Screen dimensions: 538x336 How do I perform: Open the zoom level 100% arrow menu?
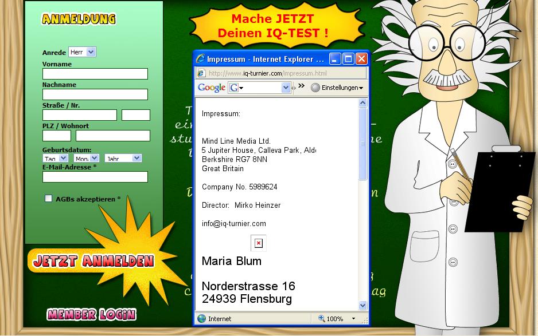353,319
